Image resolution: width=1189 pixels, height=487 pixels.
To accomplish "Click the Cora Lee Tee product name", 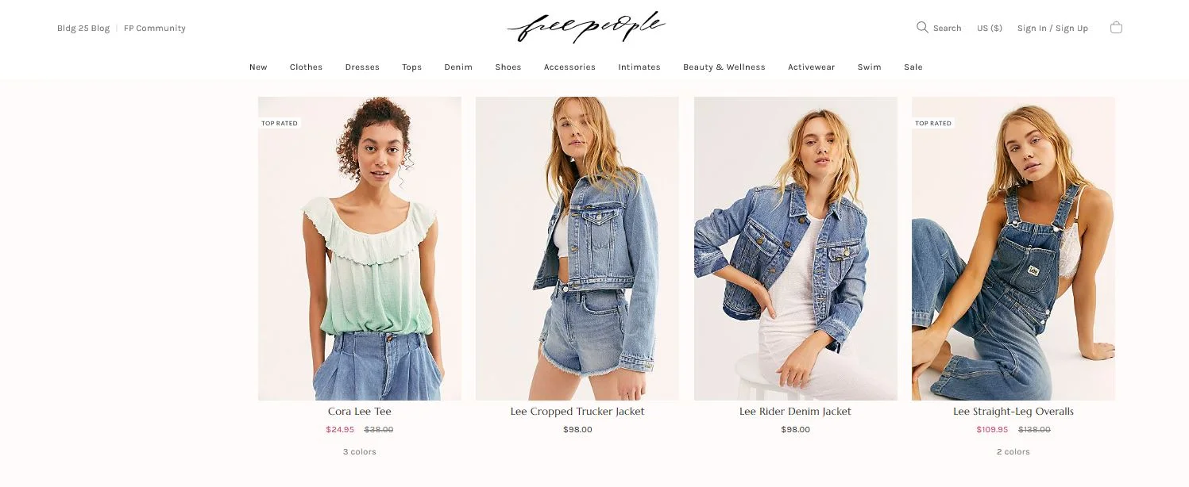I will [360, 412].
